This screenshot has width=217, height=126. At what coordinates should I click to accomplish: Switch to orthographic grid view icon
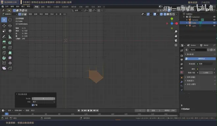coord(176,45)
